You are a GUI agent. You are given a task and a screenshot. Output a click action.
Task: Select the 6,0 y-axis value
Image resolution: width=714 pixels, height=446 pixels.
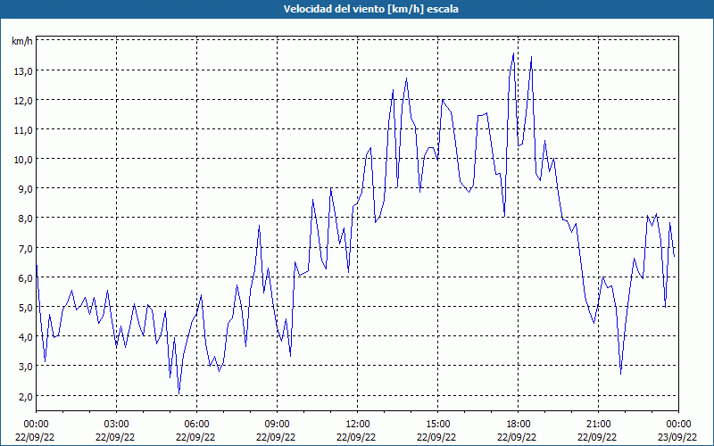coord(26,278)
